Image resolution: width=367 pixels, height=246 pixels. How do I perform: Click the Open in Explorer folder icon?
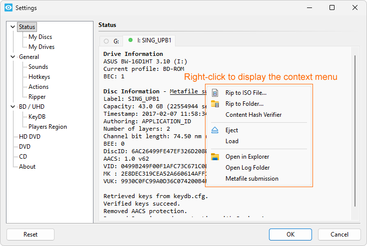(x=215, y=157)
